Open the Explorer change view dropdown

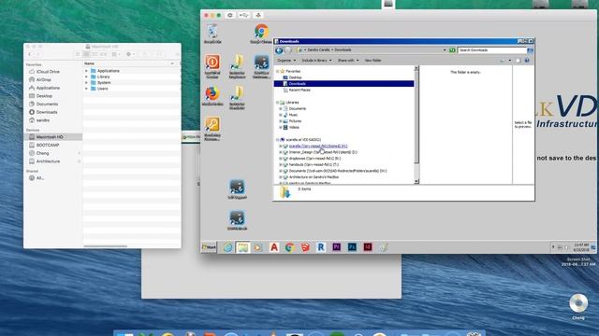click(x=509, y=61)
